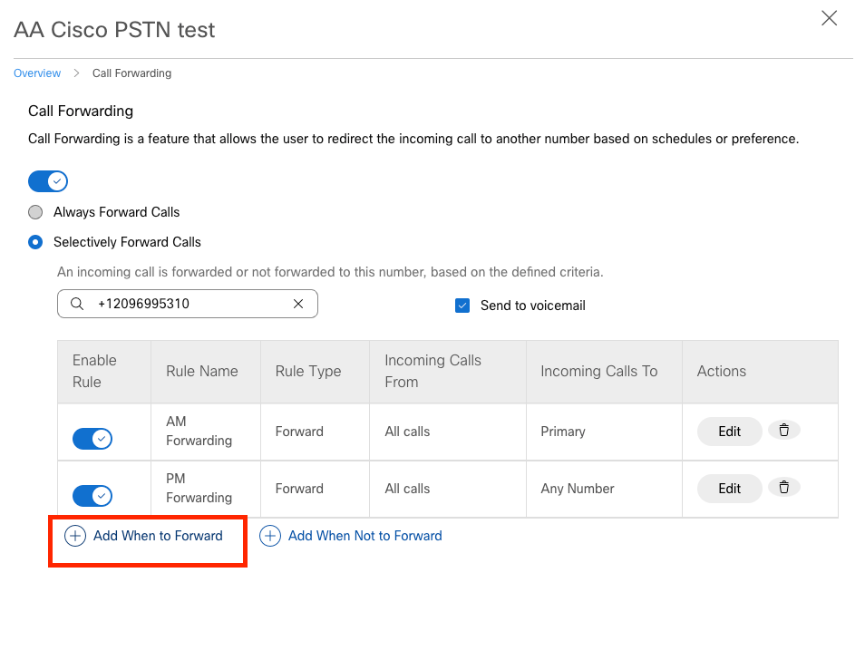865x660 pixels.
Task: Uncheck Send to voicemail checkbox
Action: 462,306
